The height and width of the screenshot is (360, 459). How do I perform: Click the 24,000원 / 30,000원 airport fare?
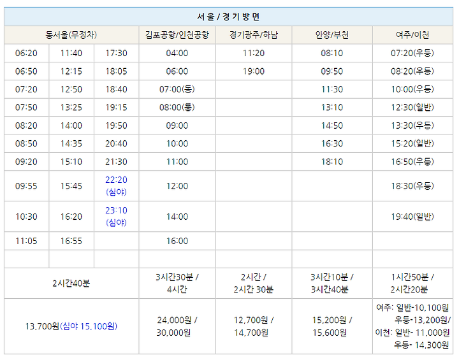(177, 326)
